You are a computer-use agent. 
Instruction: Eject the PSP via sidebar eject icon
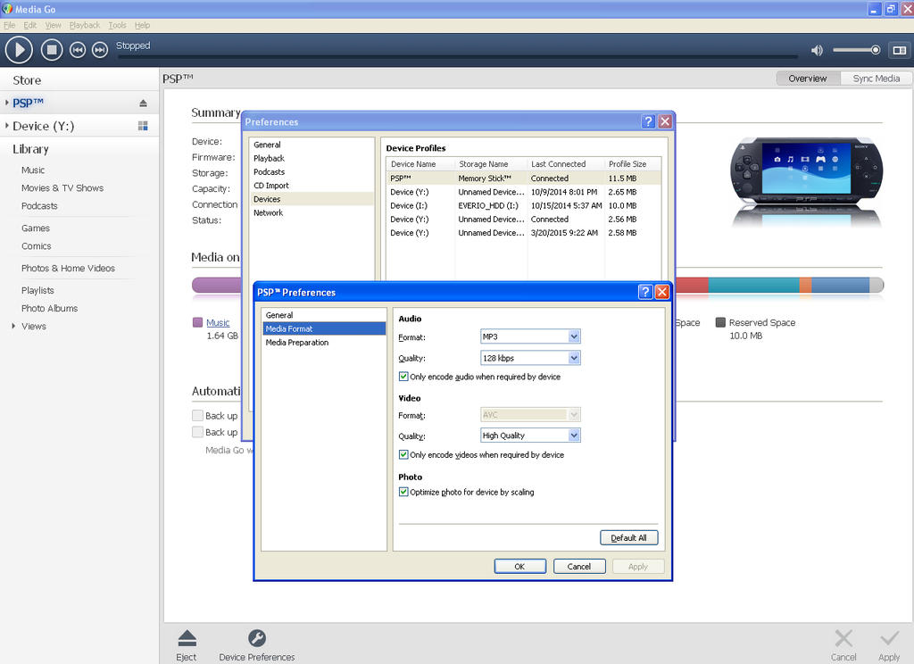coord(143,104)
